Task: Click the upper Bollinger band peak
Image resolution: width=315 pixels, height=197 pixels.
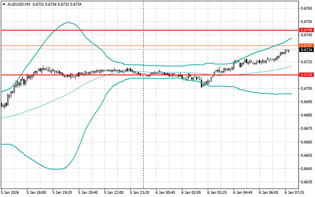Action: pyautogui.click(x=68, y=22)
